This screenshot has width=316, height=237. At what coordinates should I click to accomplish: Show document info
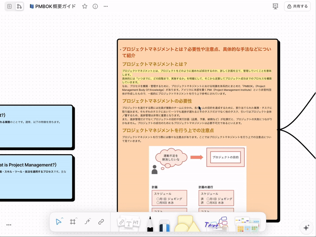coord(95,6)
